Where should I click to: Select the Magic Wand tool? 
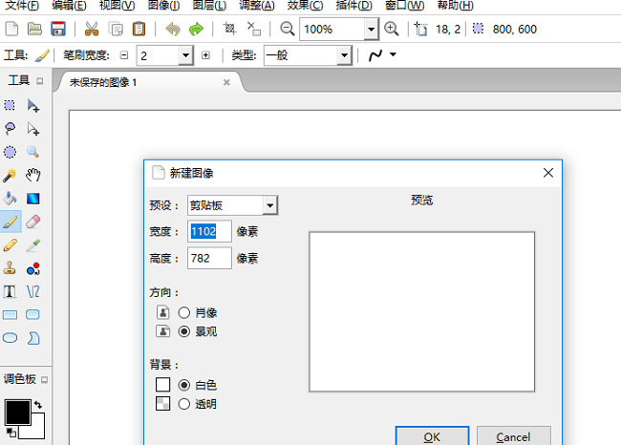pyautogui.click(x=10, y=175)
